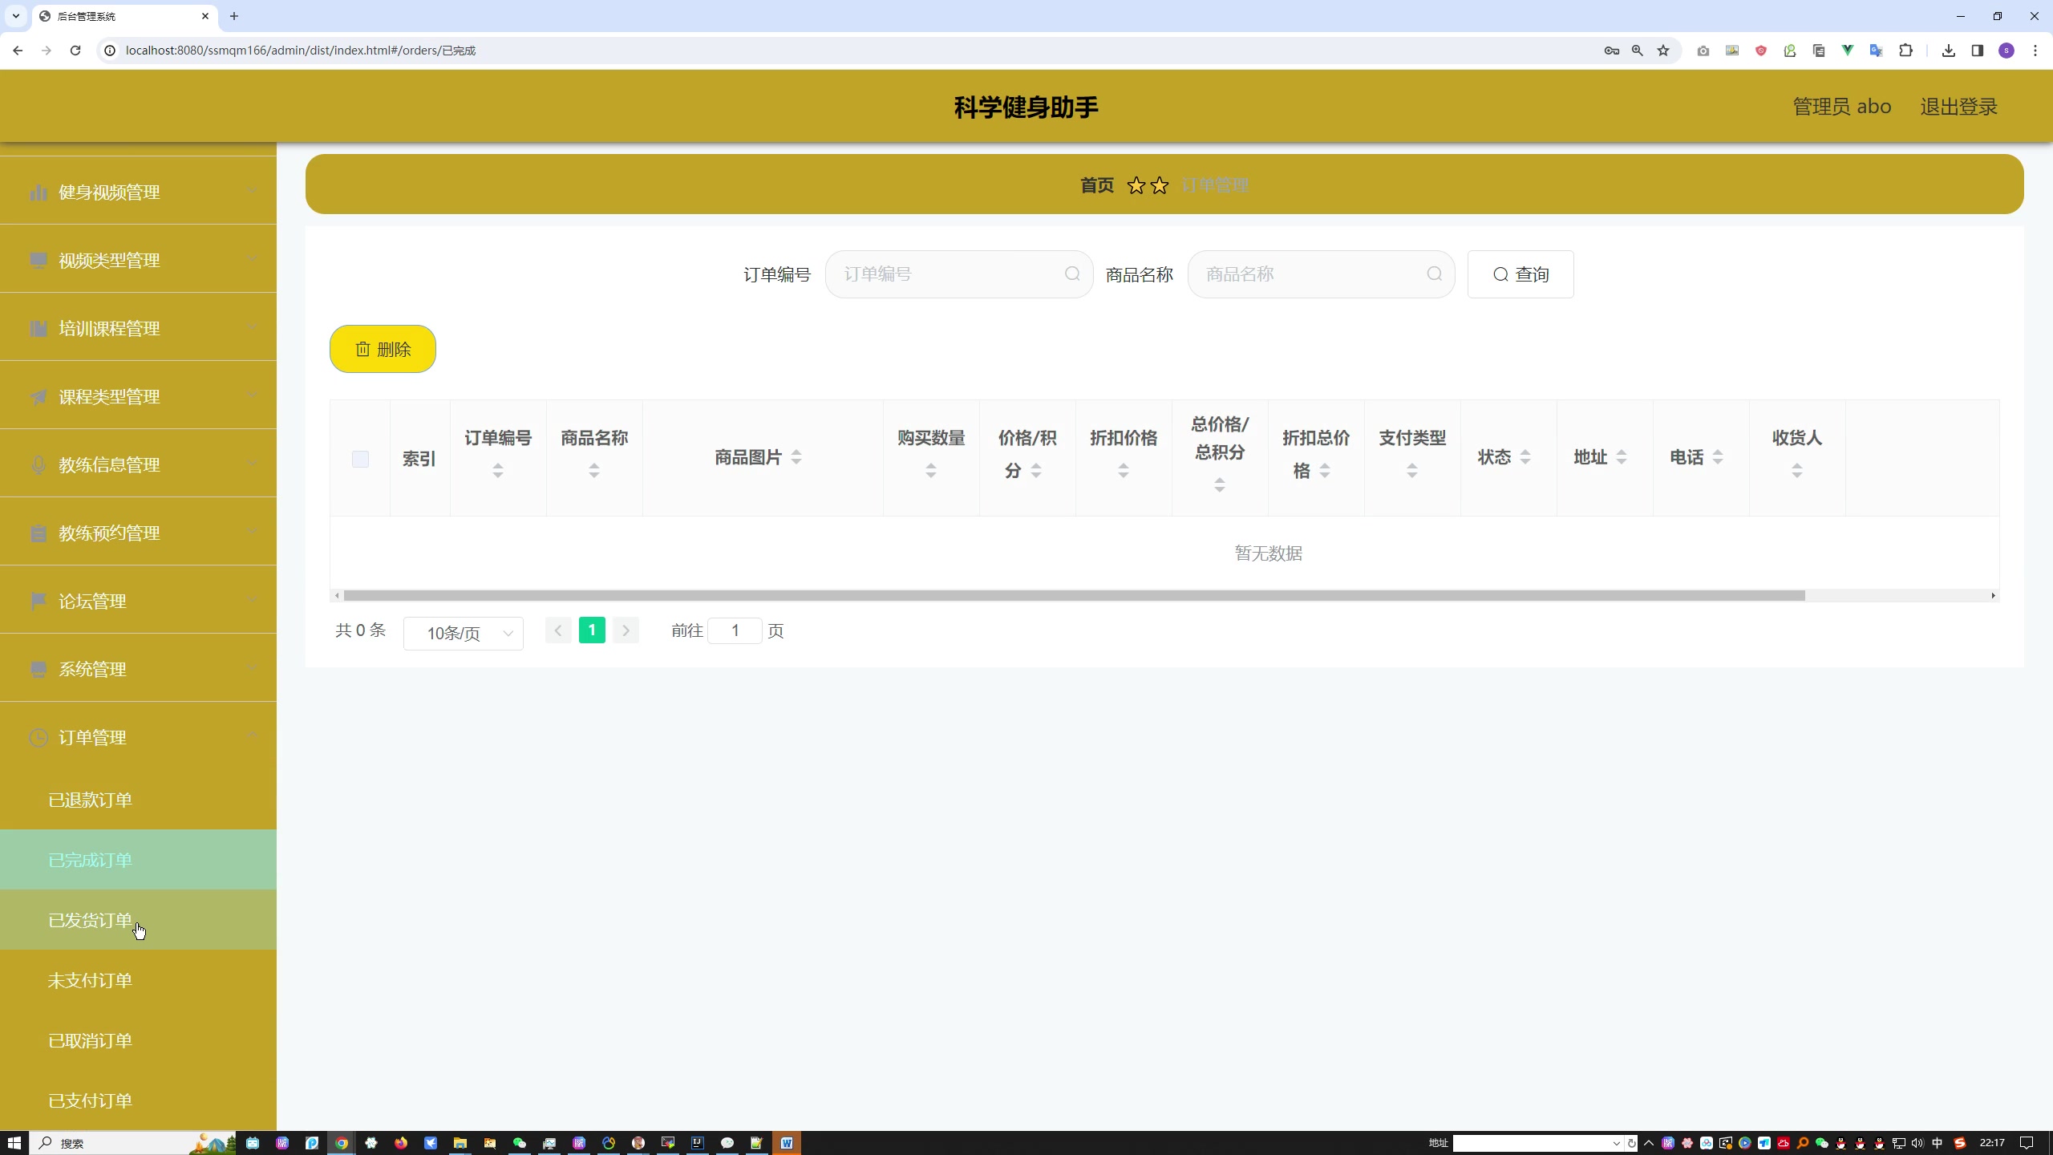Select 已完成订单 submenu item
The width and height of the screenshot is (2053, 1155).
point(138,860)
